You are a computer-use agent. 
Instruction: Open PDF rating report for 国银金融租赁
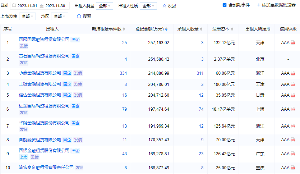click(x=293, y=154)
